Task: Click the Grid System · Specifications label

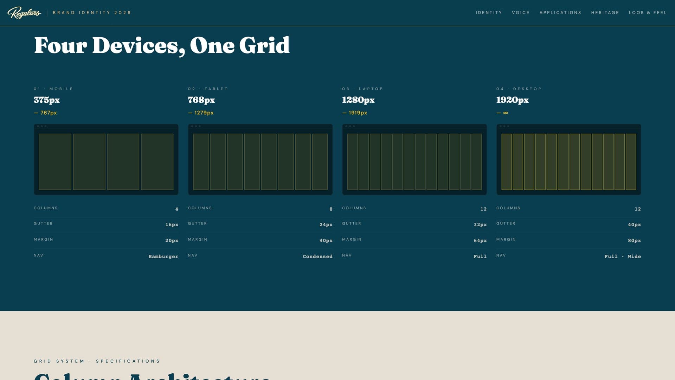Action: 97,361
